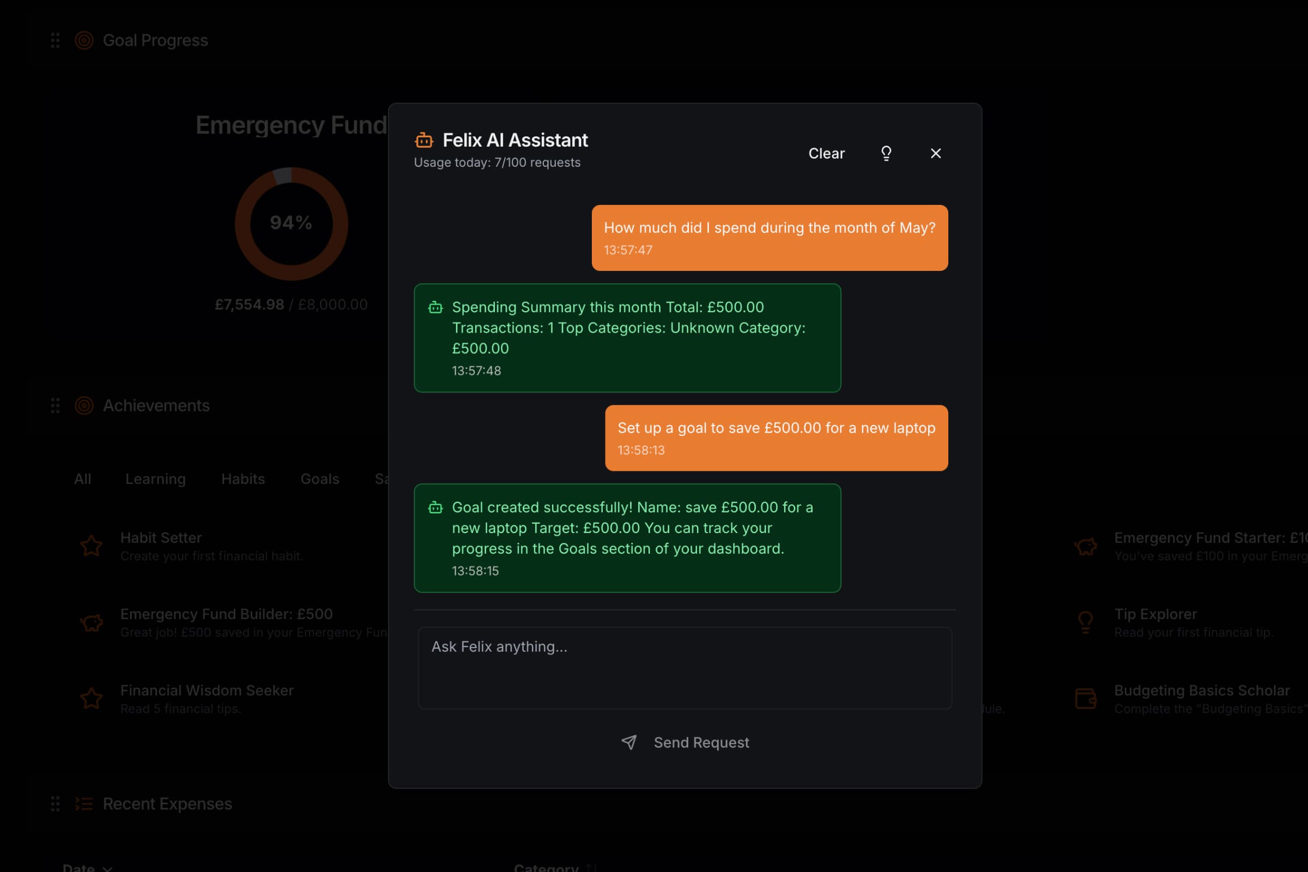Open the Habit Setter achievement

point(191,546)
